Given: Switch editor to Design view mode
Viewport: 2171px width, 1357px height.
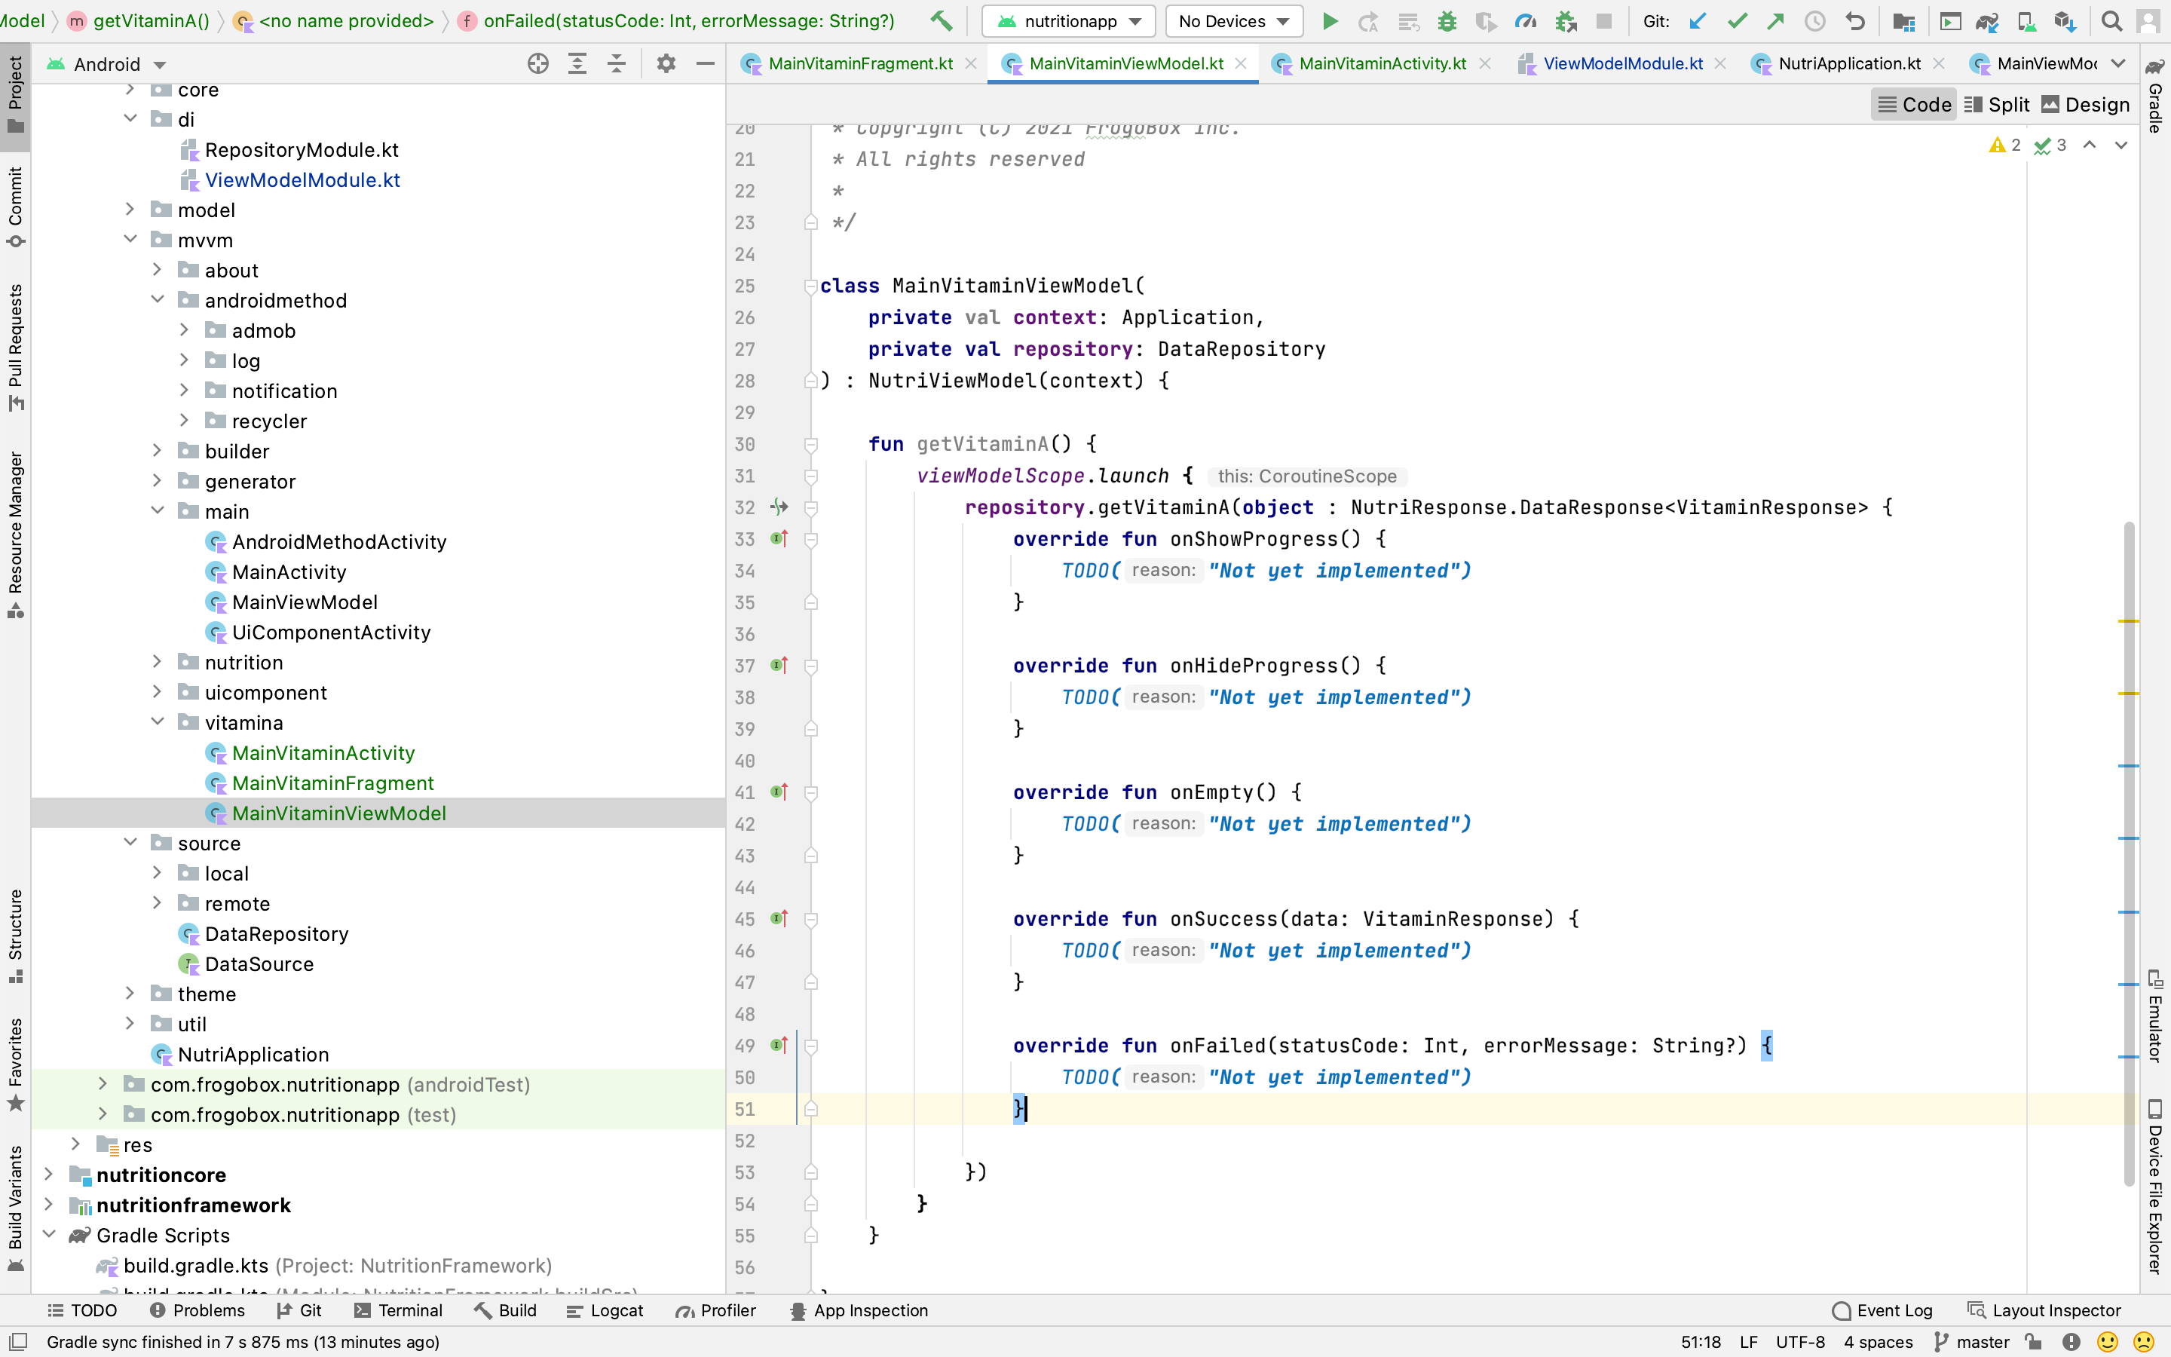Looking at the screenshot, I should click(x=2085, y=105).
